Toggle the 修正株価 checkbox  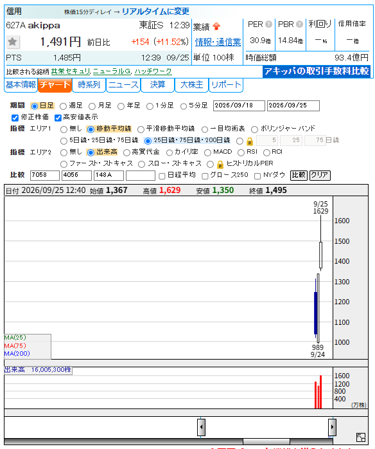[x=15, y=118]
